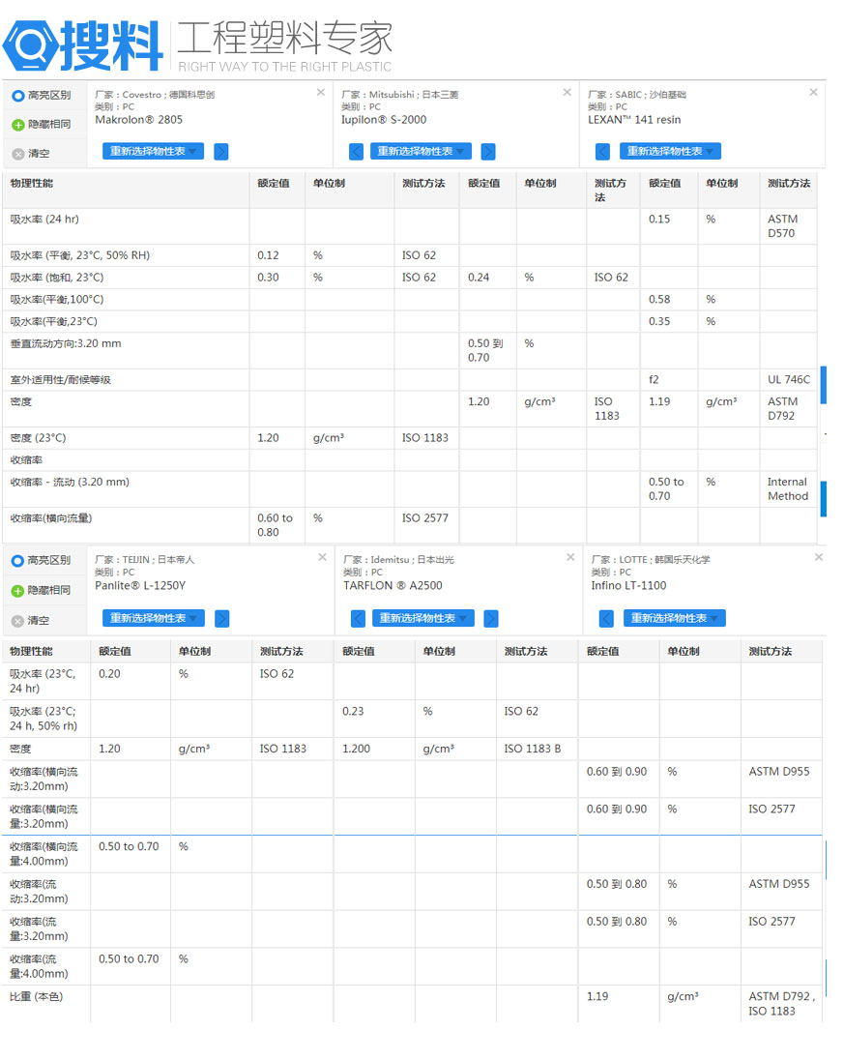The height and width of the screenshot is (1060, 844).
Task: Remove Makrolon 2805 with its X icon
Action: coord(321,93)
